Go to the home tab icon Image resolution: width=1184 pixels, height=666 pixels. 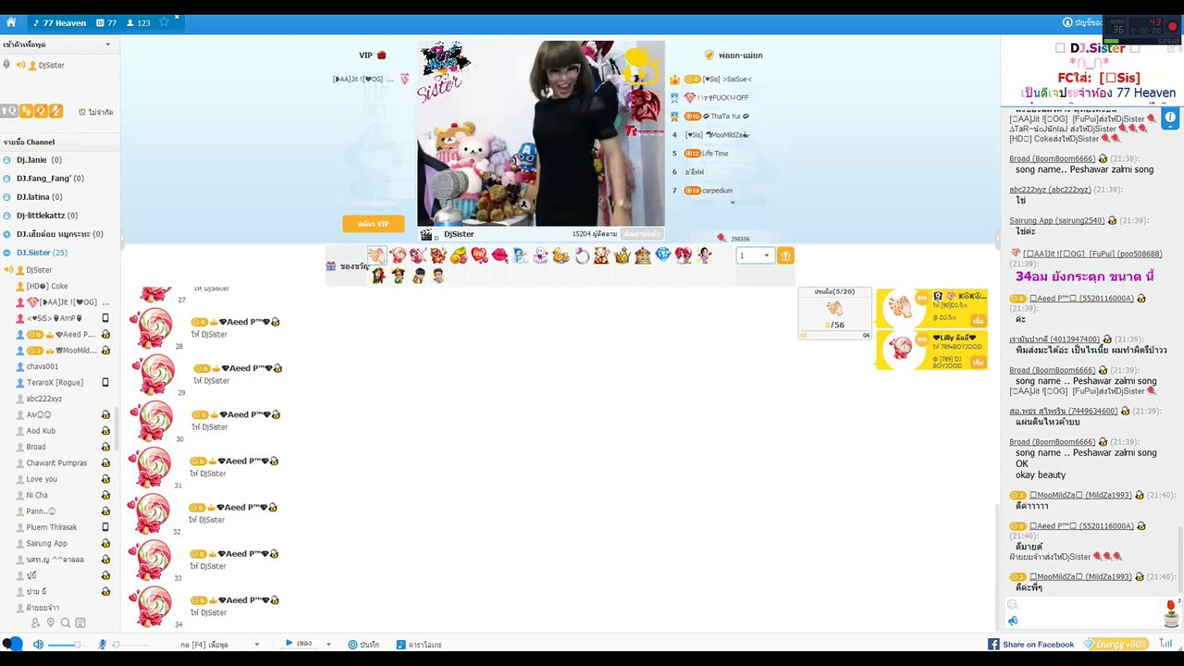pyautogui.click(x=11, y=22)
